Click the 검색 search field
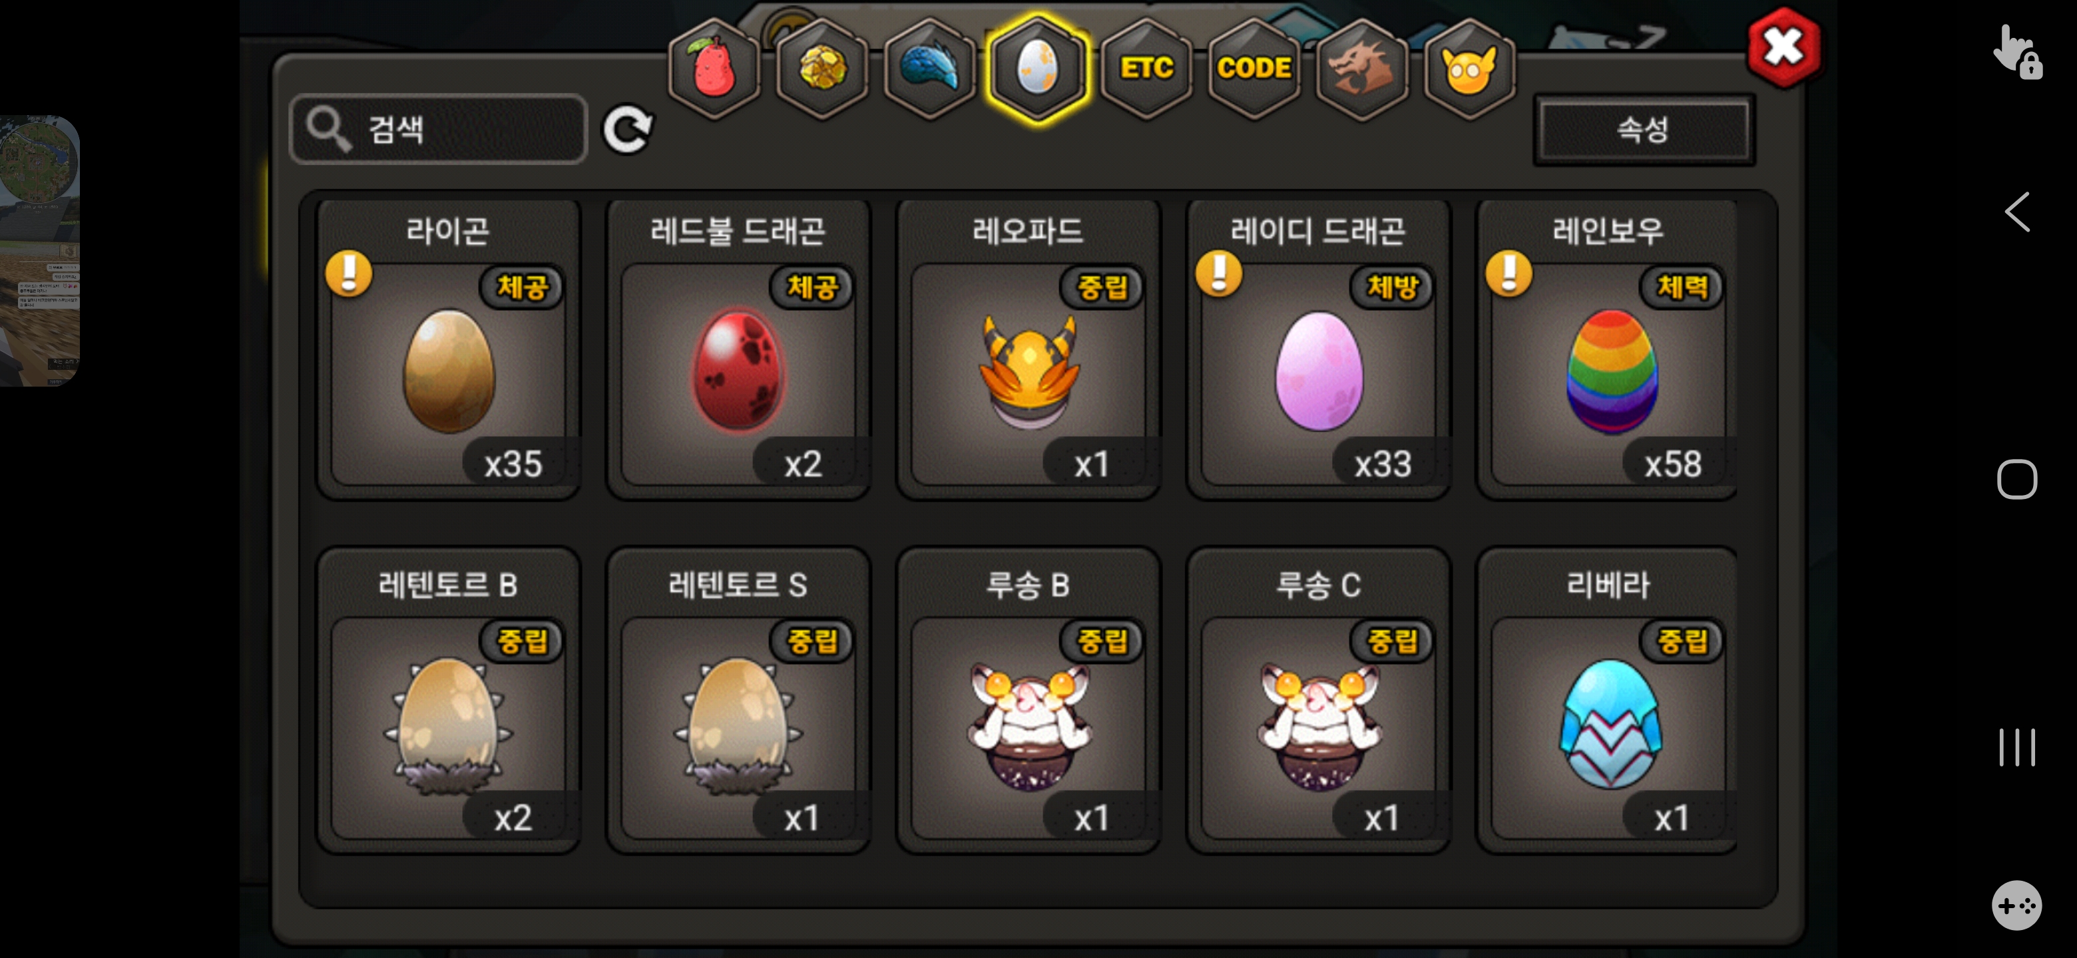Viewport: 2077px width, 958px height. 439,129
